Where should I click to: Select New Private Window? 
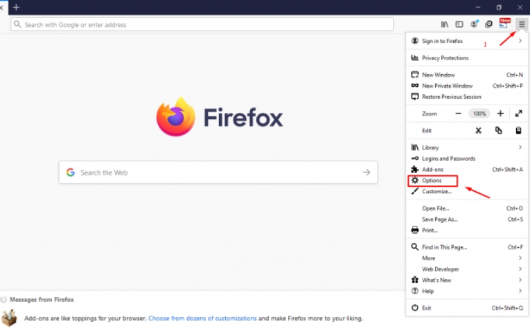(x=447, y=86)
